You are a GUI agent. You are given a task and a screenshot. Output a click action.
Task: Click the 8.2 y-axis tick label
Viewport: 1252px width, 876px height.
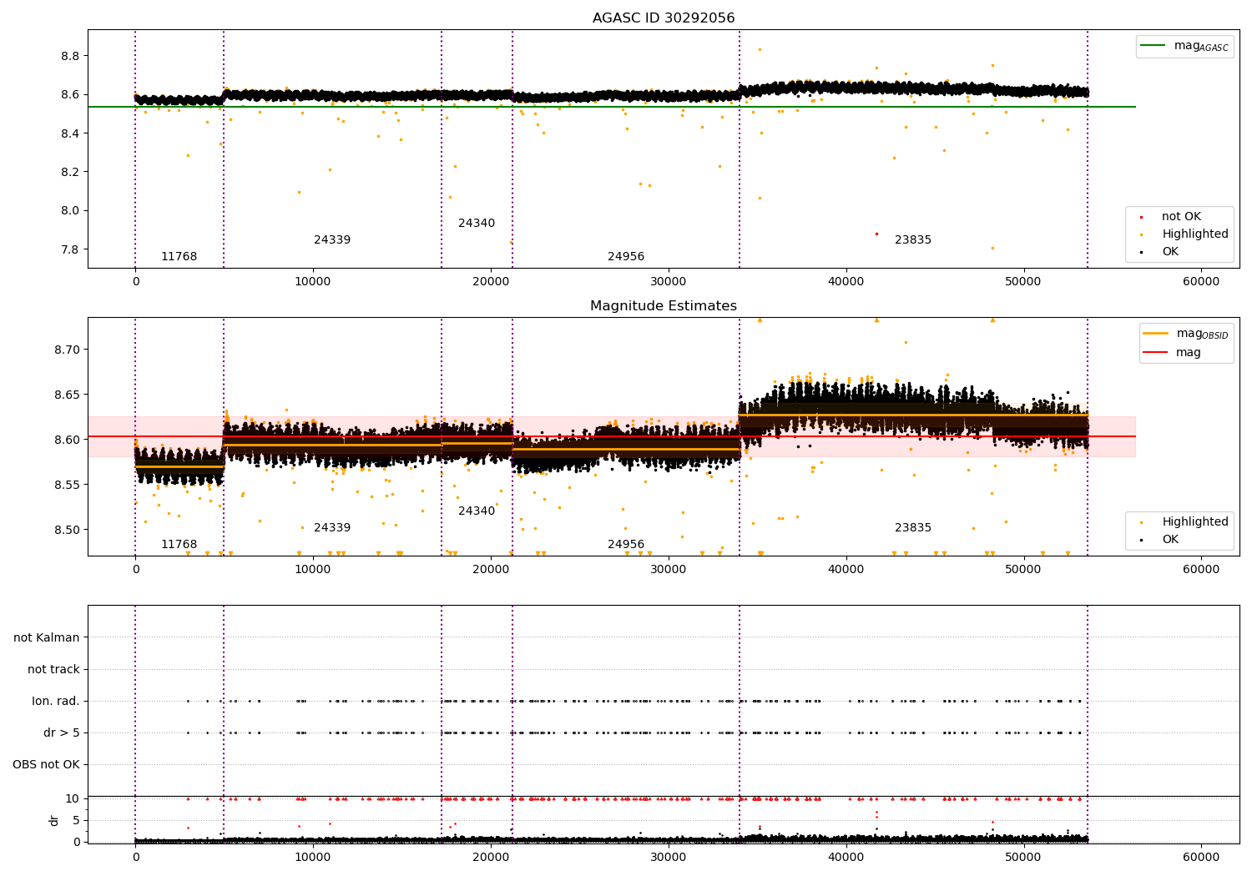tap(70, 172)
